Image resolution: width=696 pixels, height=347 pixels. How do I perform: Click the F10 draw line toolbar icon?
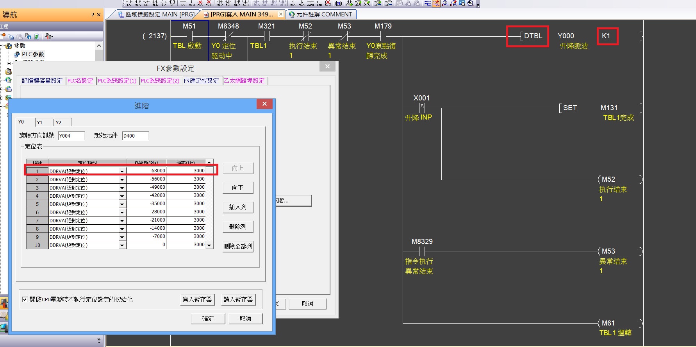[319, 4]
